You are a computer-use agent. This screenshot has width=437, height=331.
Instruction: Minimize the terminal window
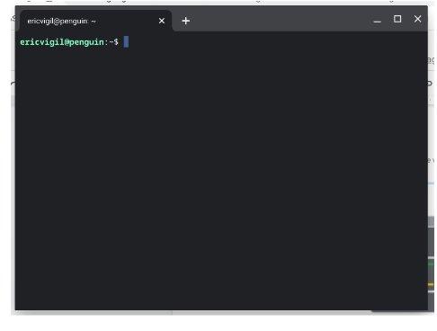click(378, 21)
